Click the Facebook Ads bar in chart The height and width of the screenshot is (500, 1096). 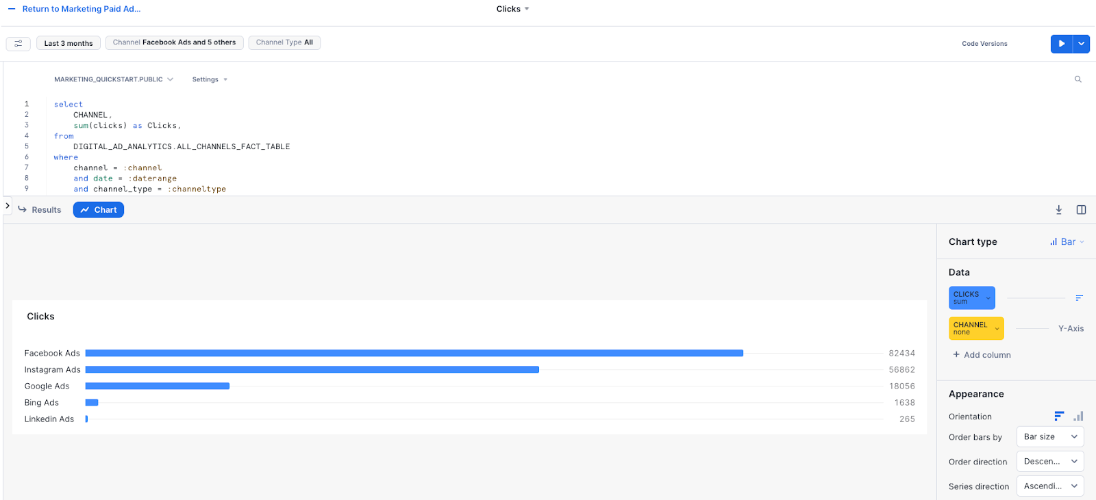point(414,353)
